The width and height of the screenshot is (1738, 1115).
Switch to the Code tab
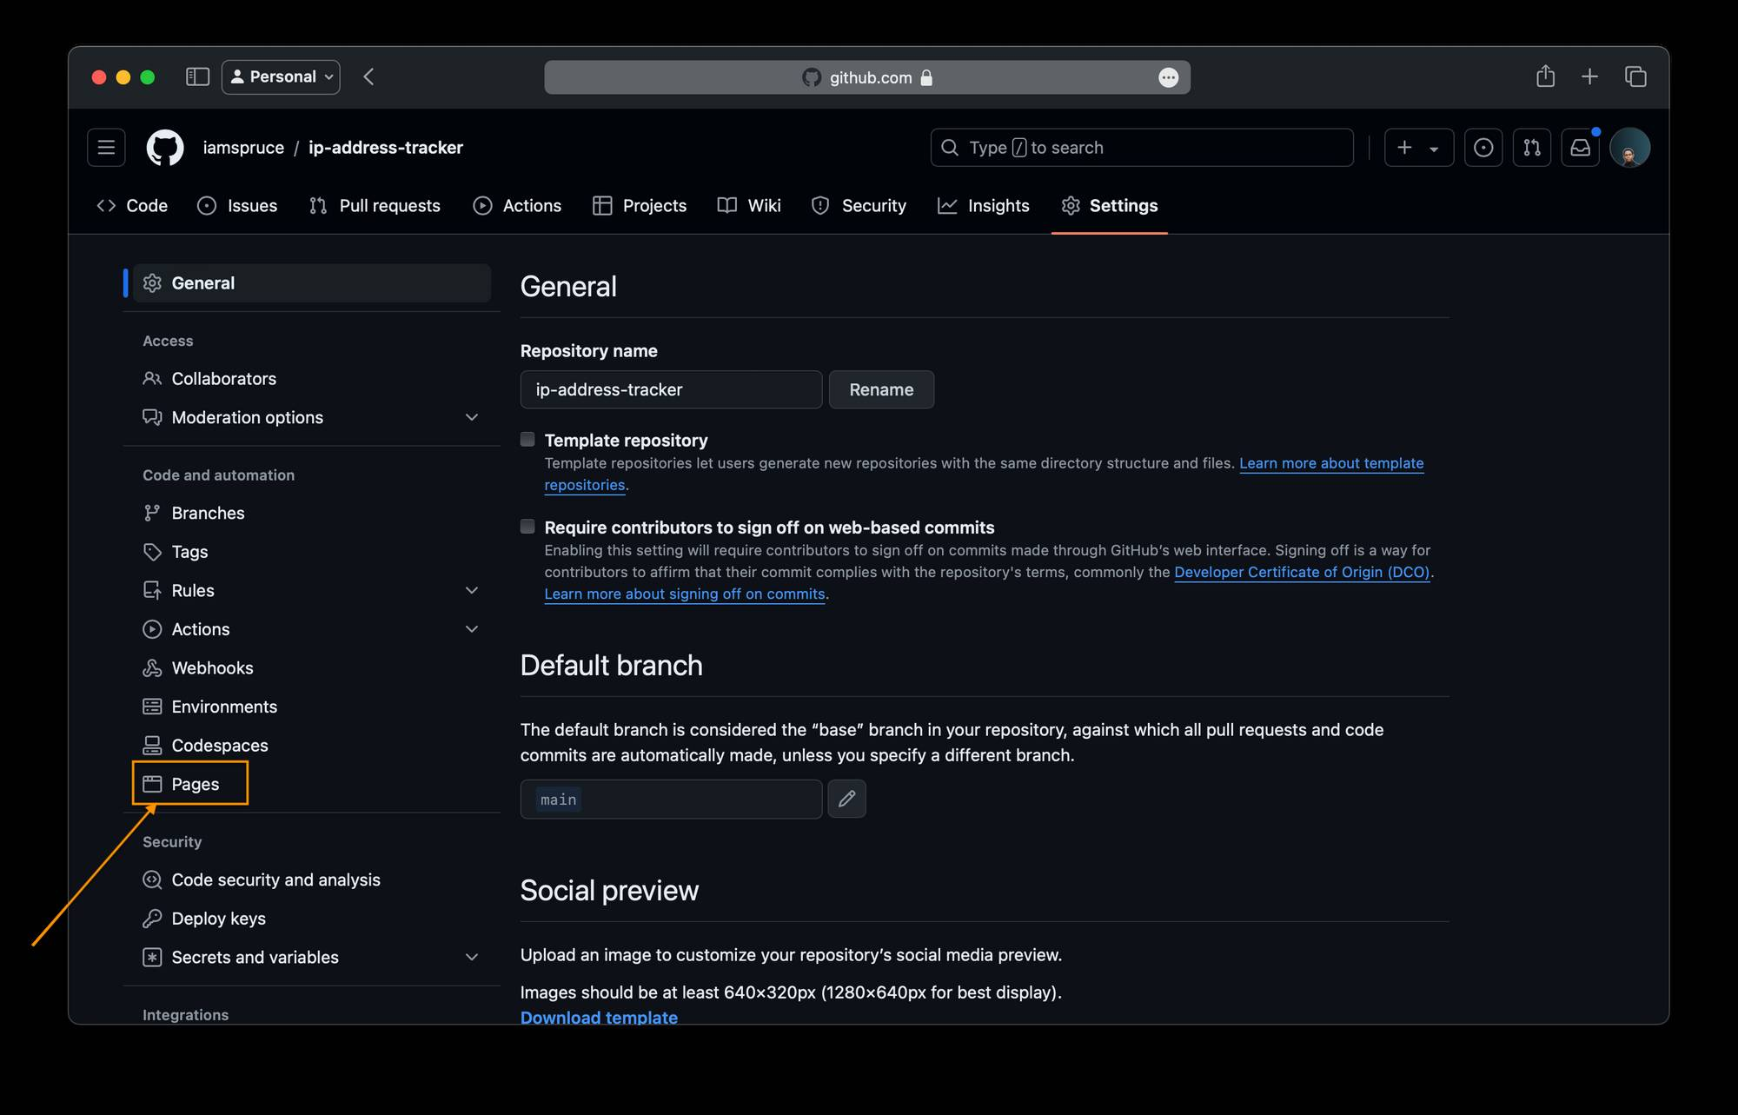click(x=133, y=206)
